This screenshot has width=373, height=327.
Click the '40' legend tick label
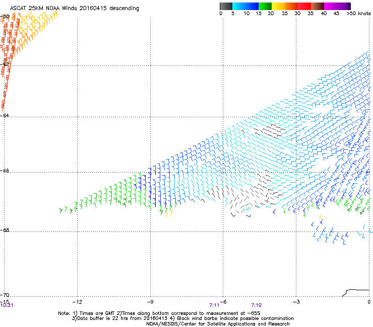[324, 14]
